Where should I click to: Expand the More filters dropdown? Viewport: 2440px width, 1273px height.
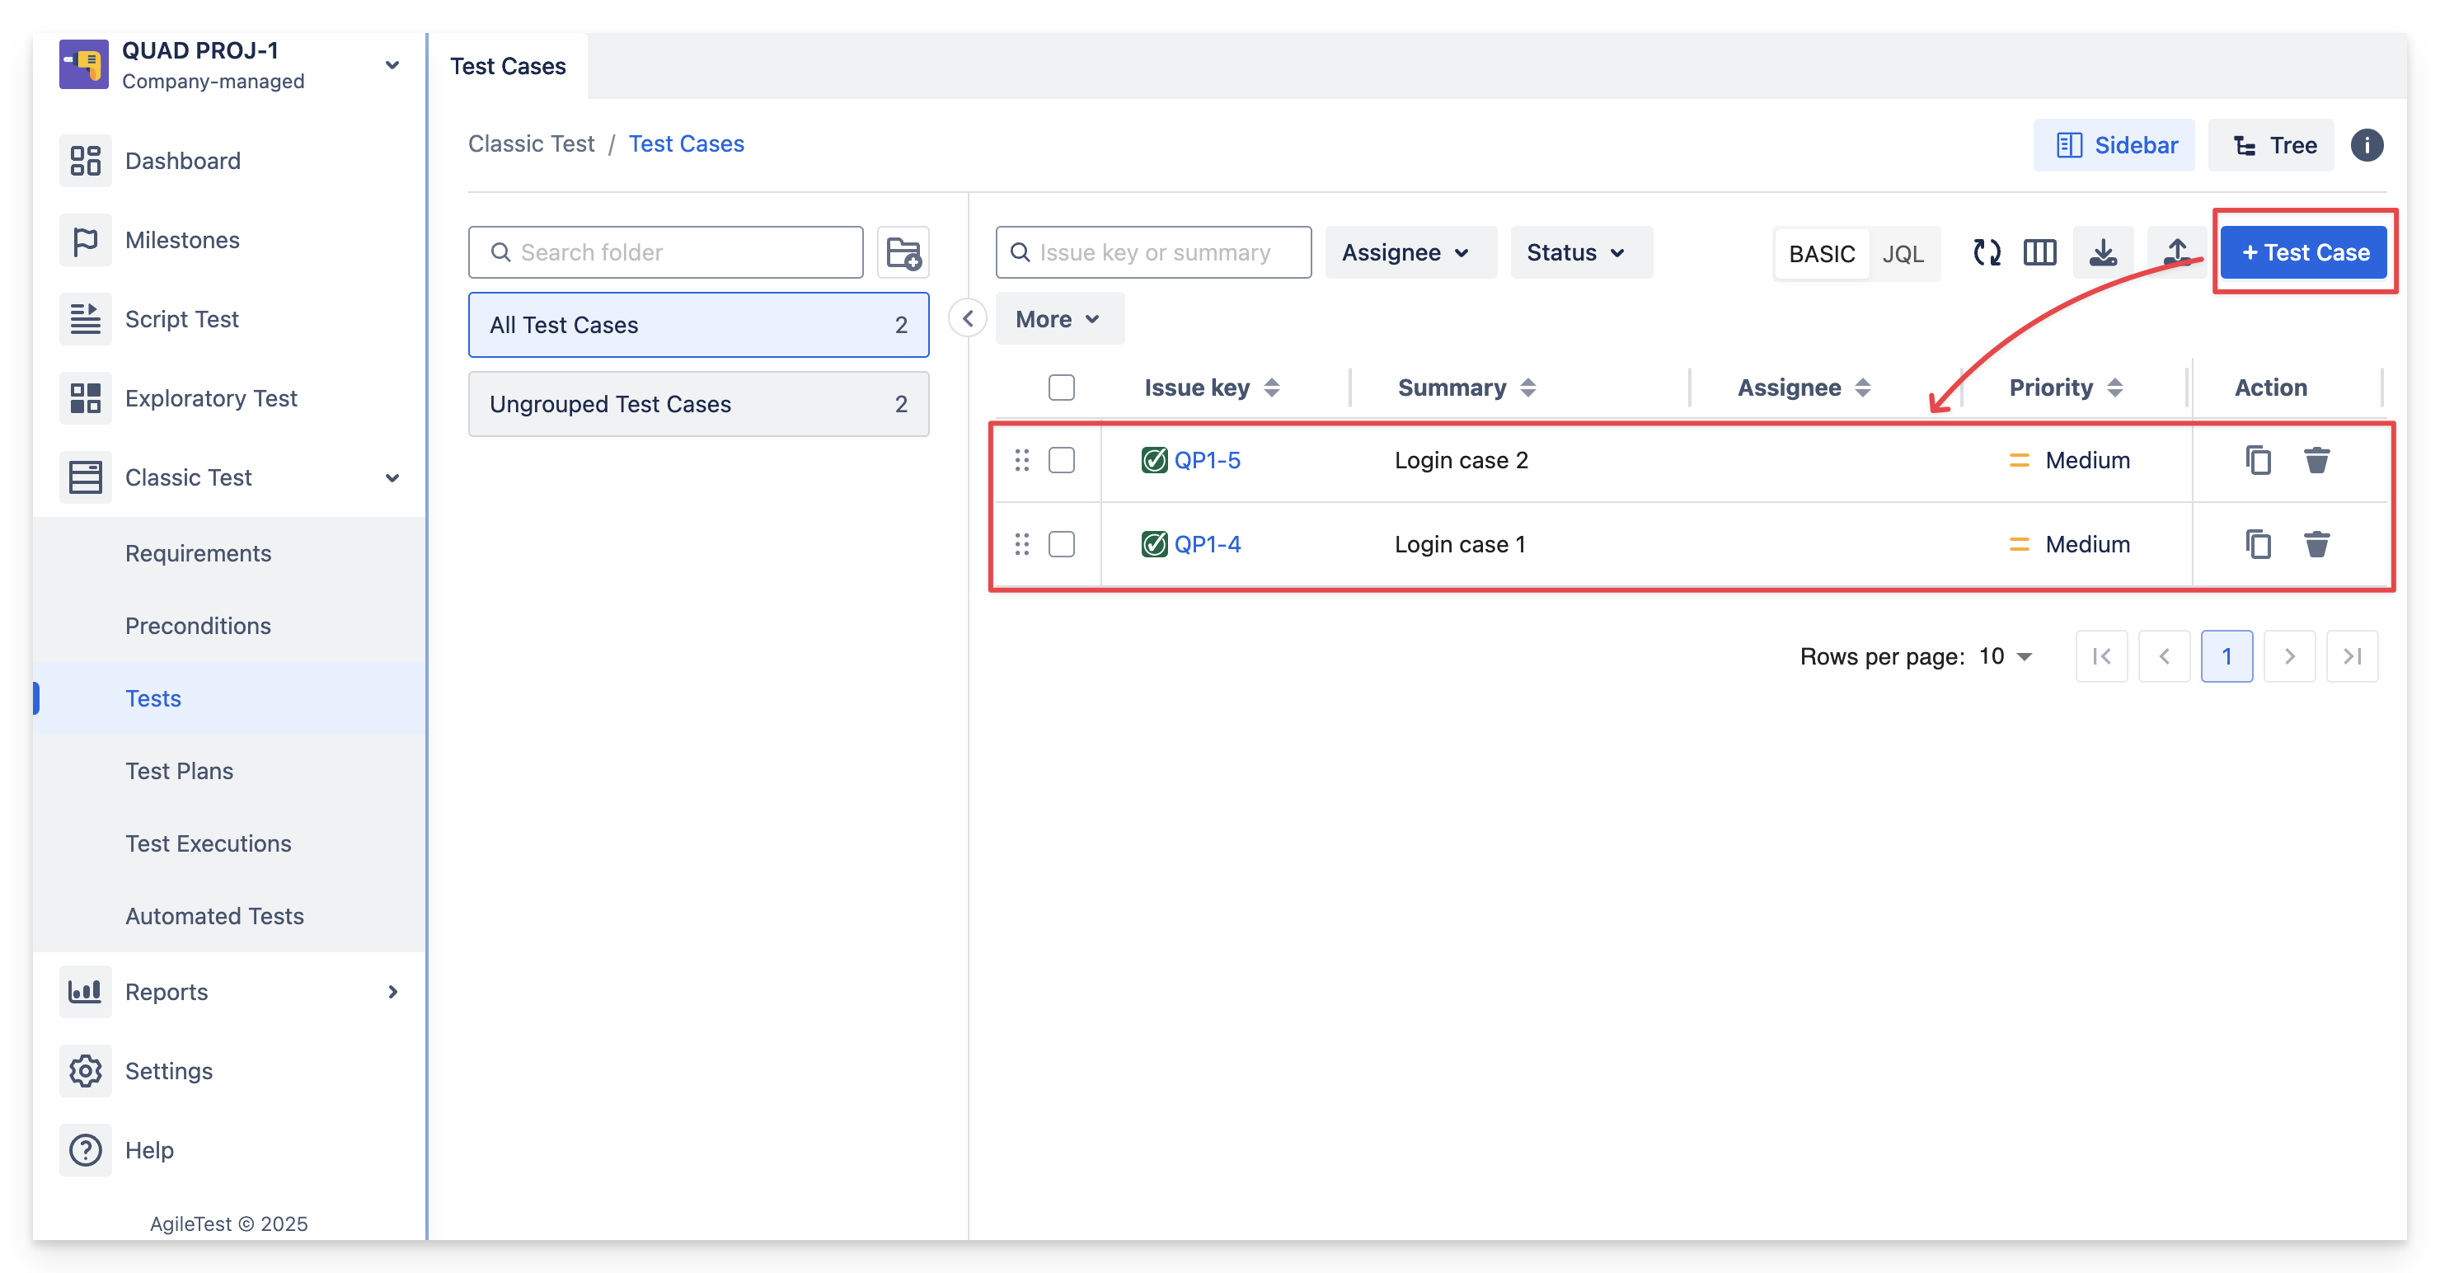pos(1058,319)
